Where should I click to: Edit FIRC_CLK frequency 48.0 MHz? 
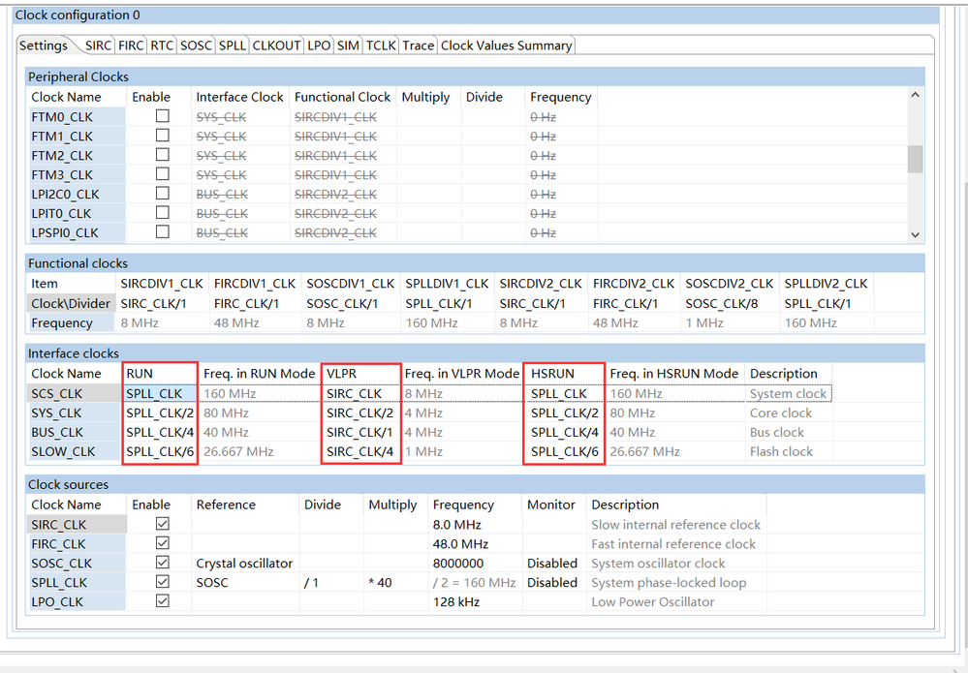tap(475, 544)
